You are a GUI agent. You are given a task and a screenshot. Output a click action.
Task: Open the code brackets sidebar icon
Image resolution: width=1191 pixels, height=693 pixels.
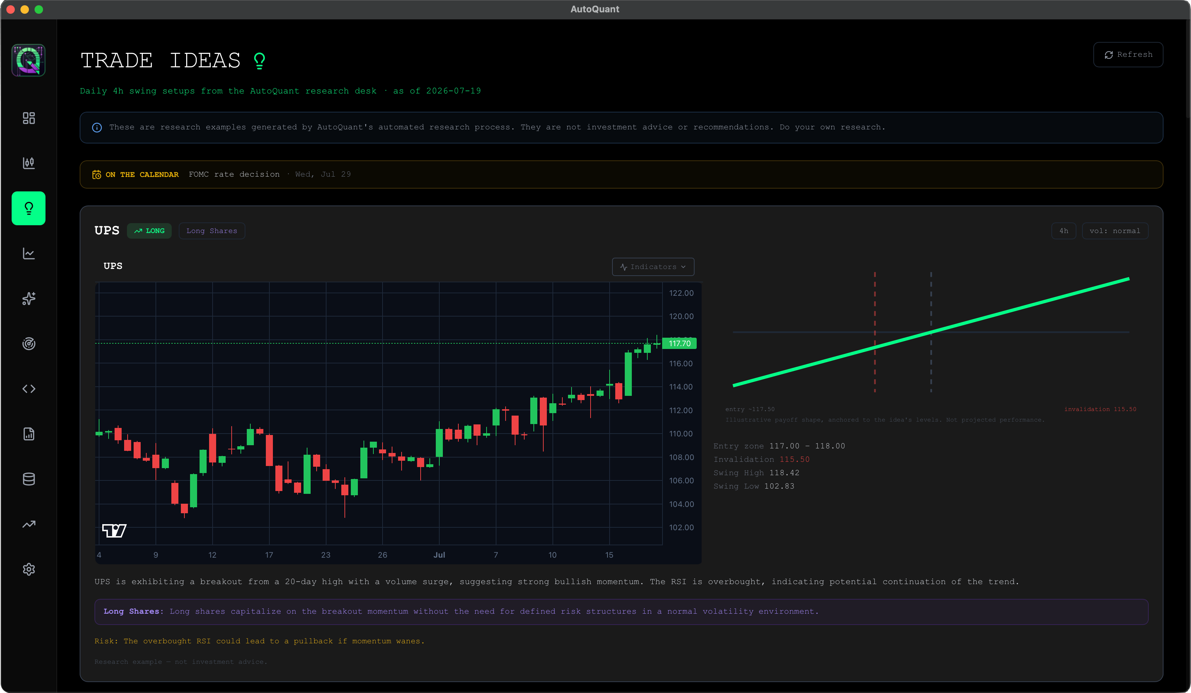pos(29,389)
